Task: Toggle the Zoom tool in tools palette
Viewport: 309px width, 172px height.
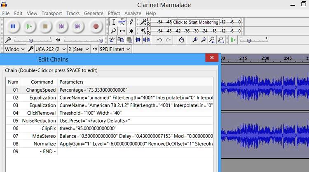Action: tap(114, 31)
